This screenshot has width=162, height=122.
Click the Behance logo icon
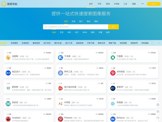point(113,119)
